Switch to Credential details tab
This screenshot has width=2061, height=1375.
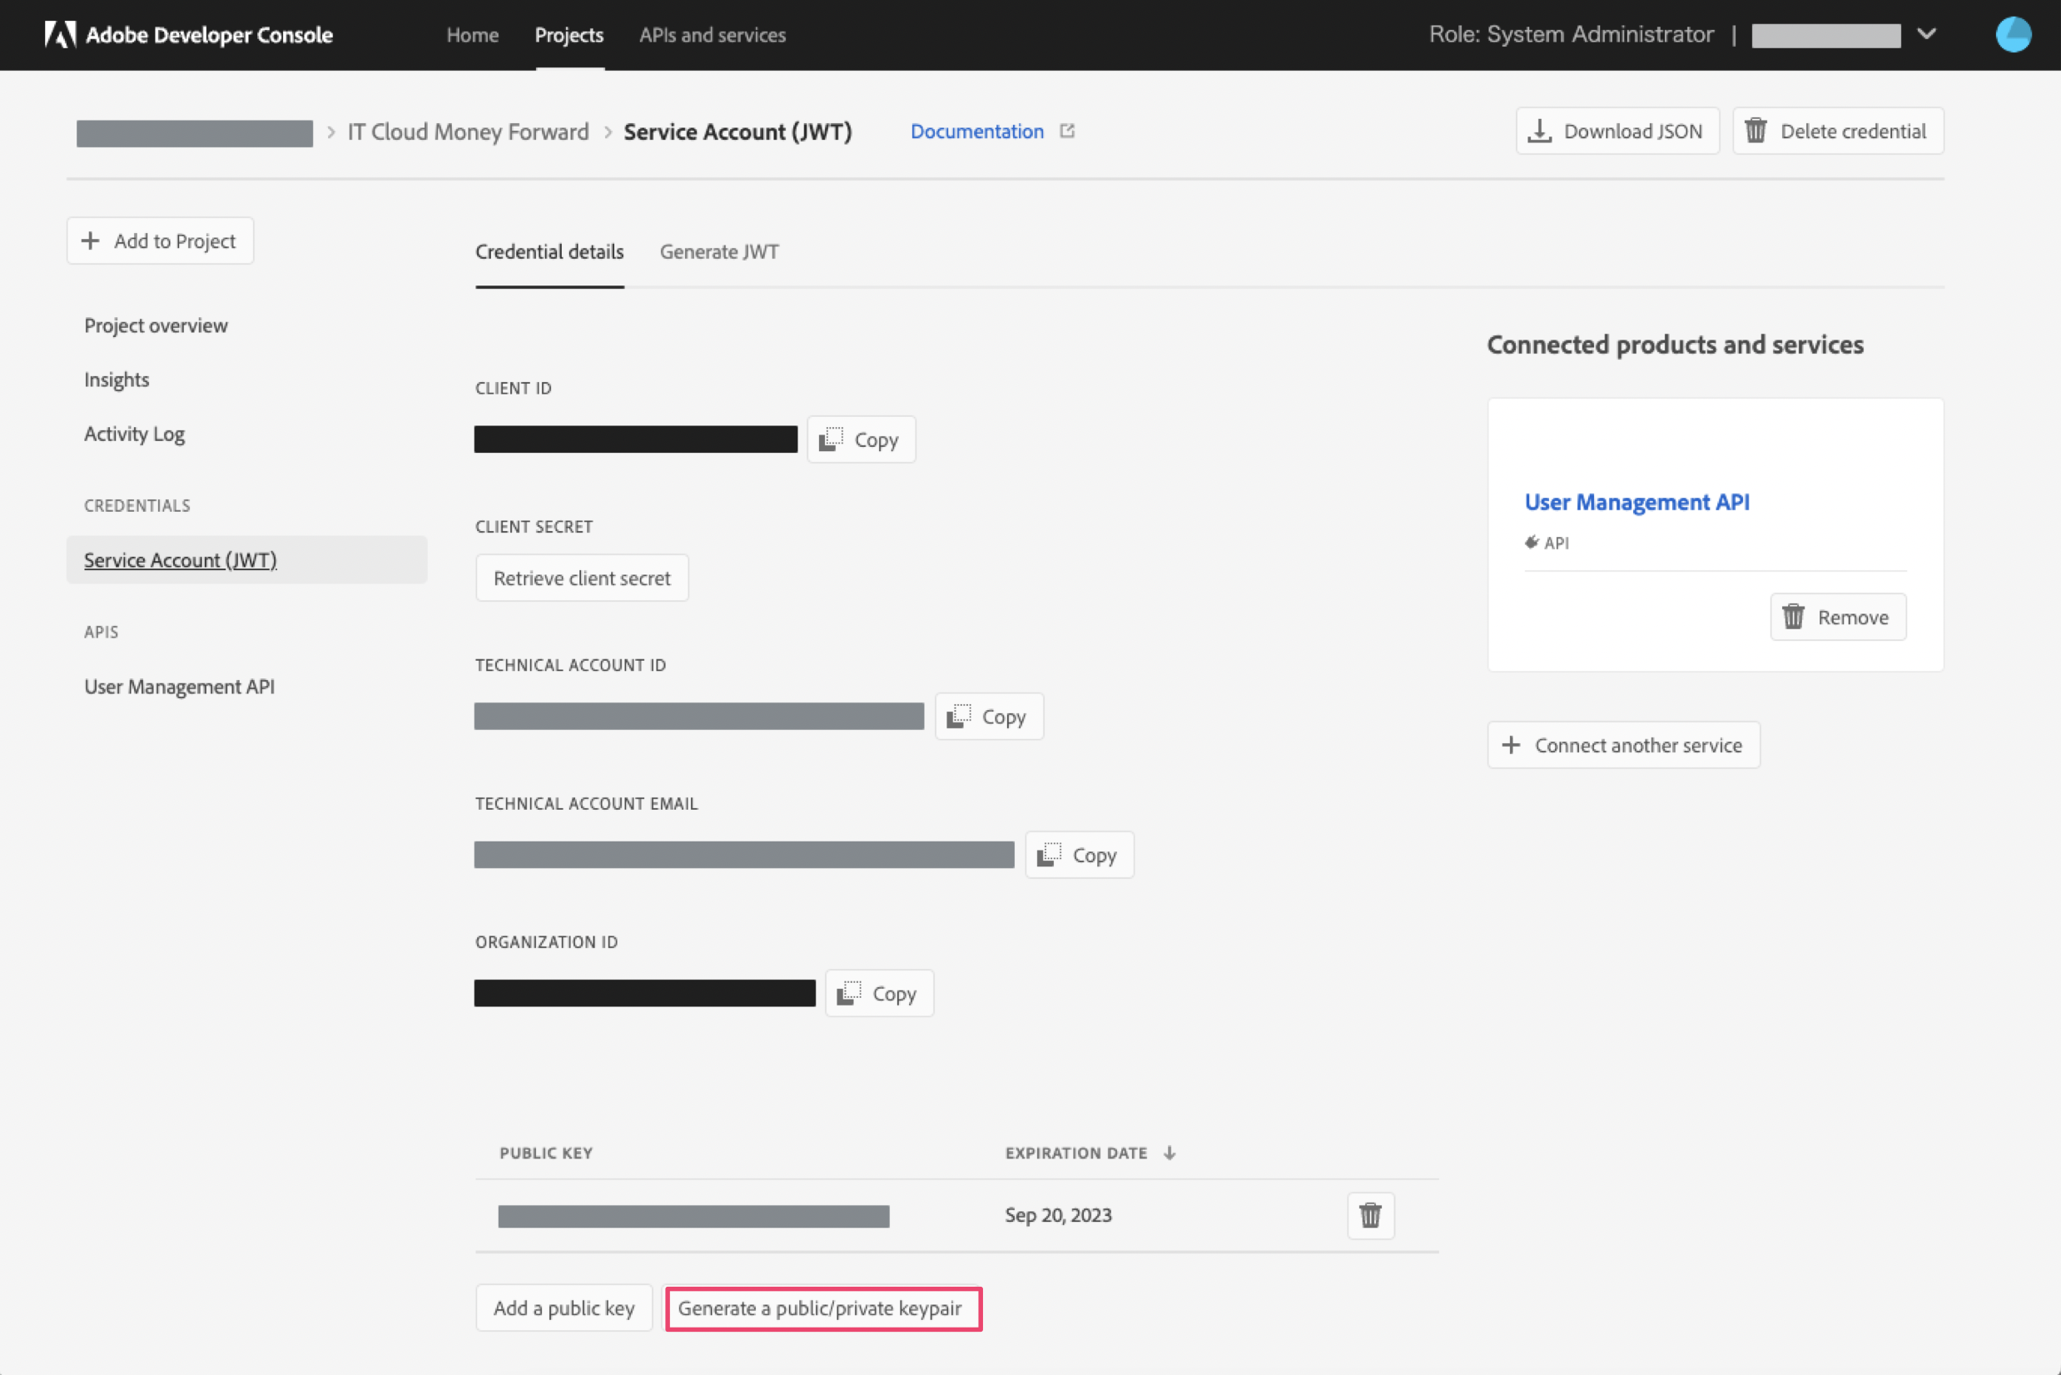549,251
